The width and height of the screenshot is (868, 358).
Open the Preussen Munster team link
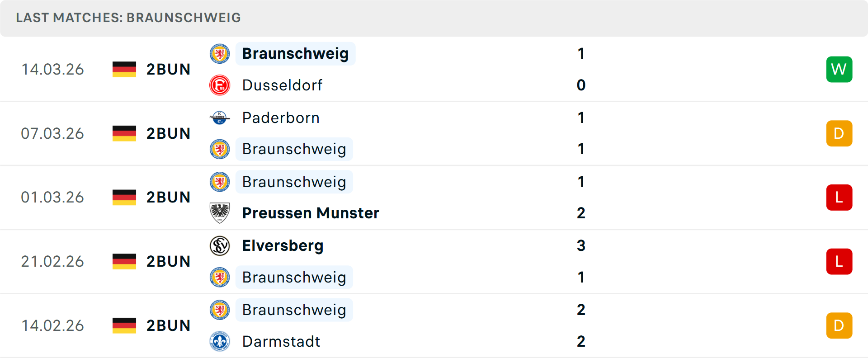(x=311, y=213)
